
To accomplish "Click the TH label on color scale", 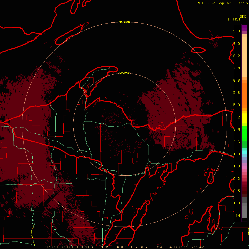I will point(238,216).
